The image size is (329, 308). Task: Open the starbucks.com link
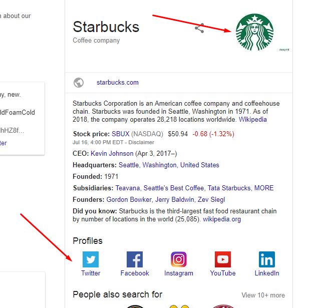[x=118, y=83]
